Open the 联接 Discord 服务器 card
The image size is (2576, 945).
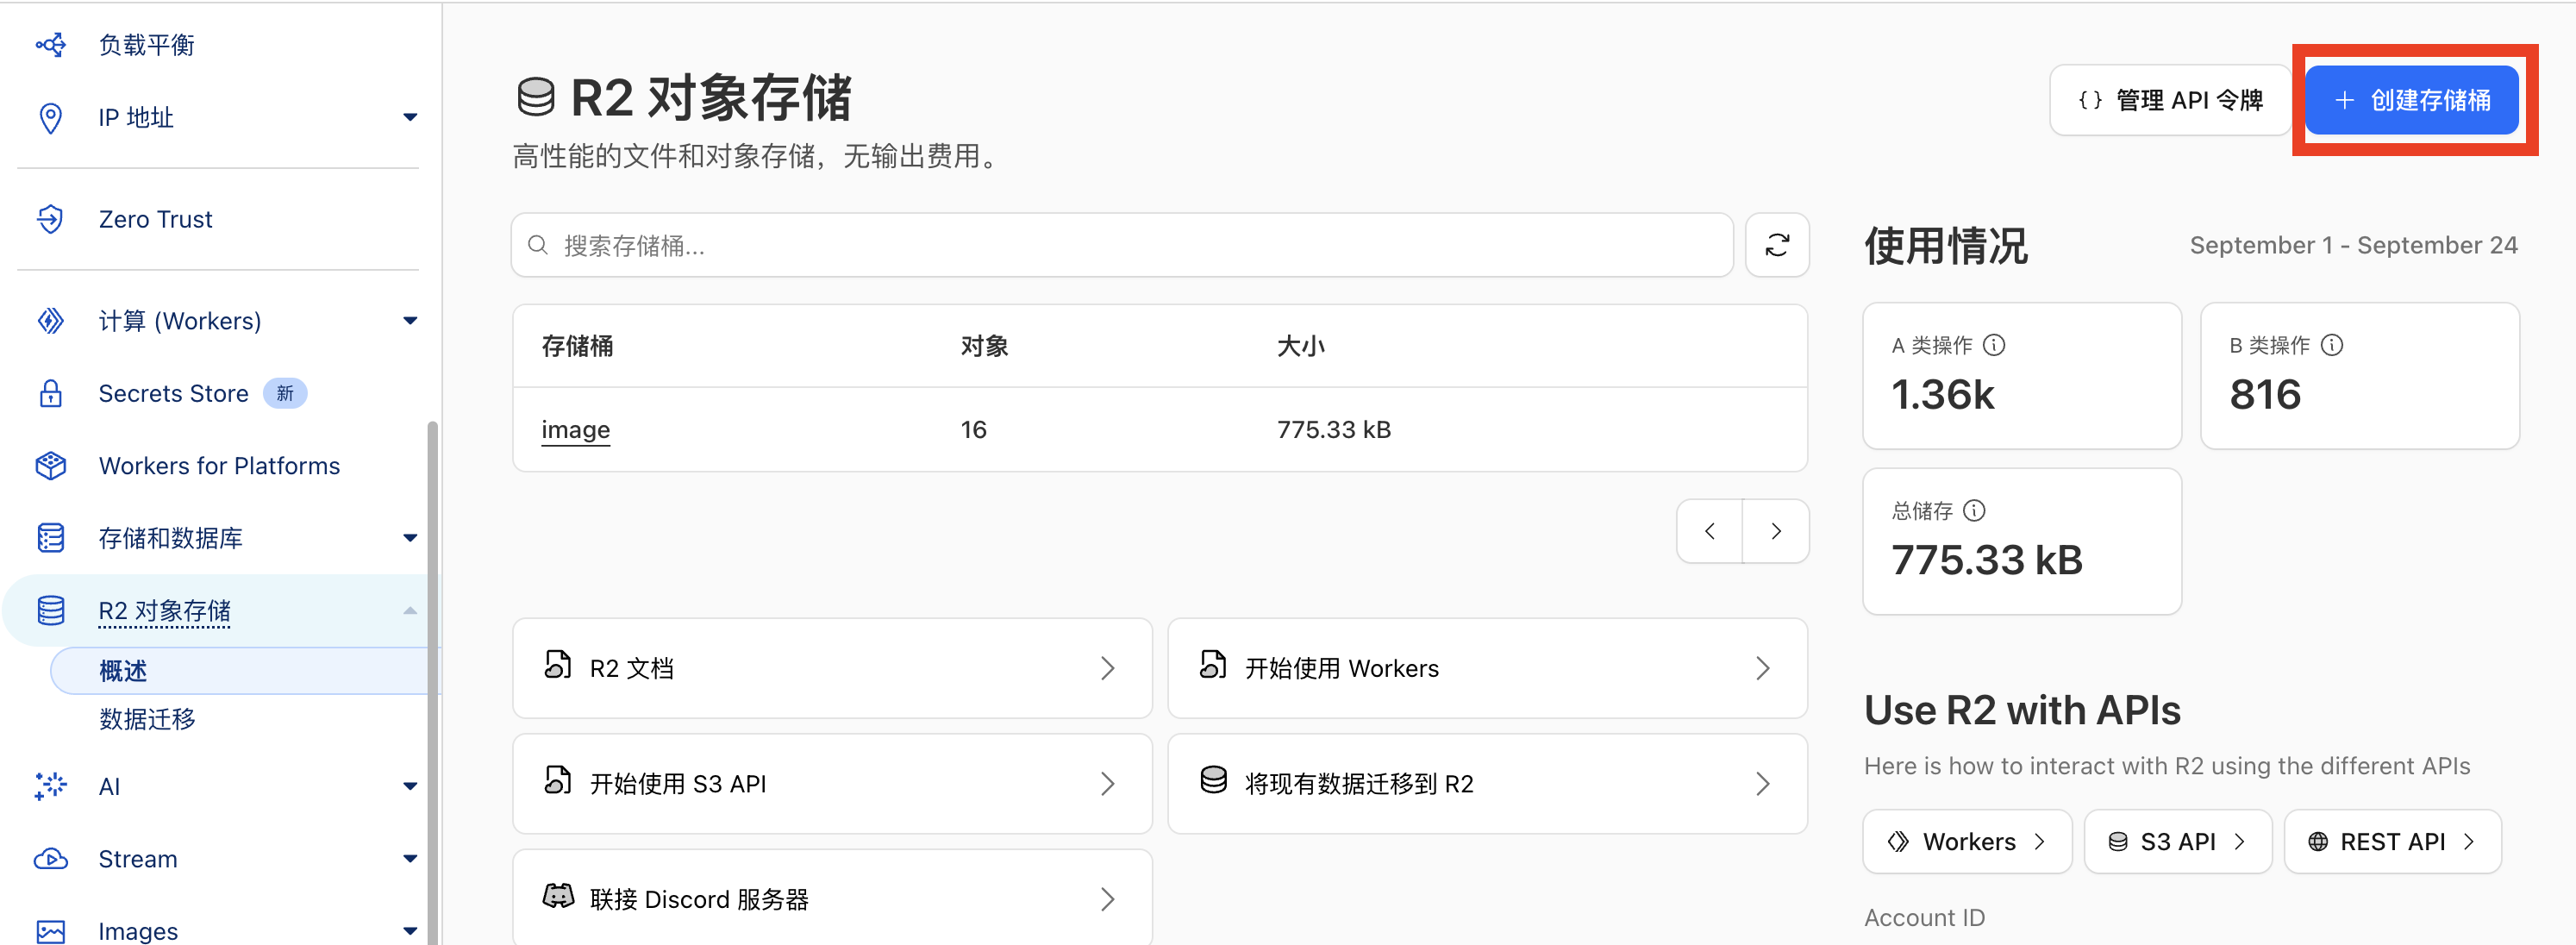tap(832, 898)
